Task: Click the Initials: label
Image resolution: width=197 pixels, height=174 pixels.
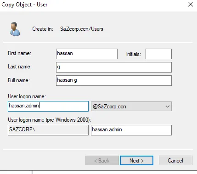Action: [134, 54]
